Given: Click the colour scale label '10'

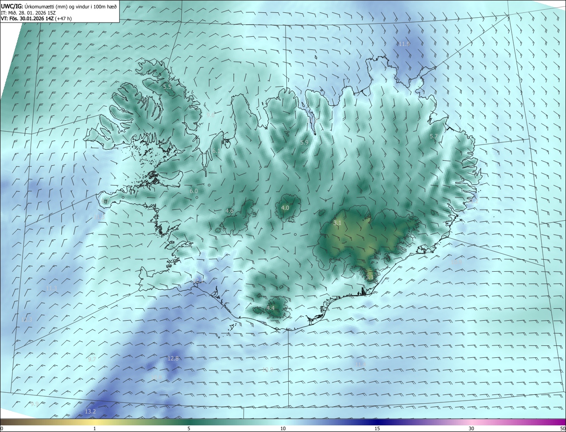Looking at the screenshot, I should click(283, 428).
